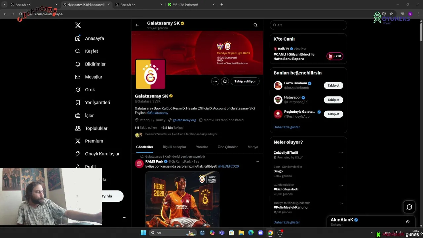
Task: Click the Ara search field on X
Action: tap(308, 25)
